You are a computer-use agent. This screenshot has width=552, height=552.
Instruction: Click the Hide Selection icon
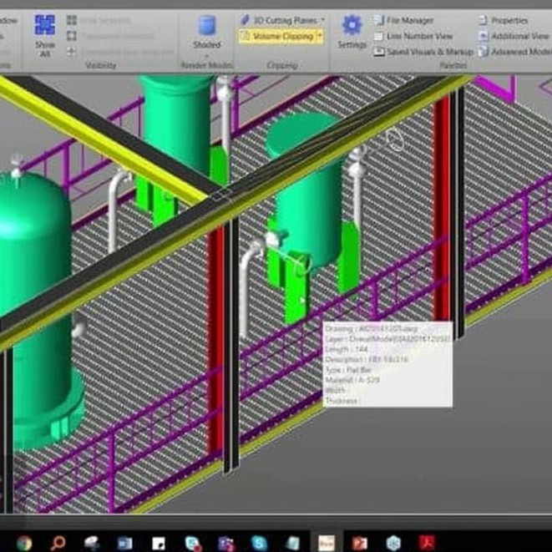tap(72, 20)
